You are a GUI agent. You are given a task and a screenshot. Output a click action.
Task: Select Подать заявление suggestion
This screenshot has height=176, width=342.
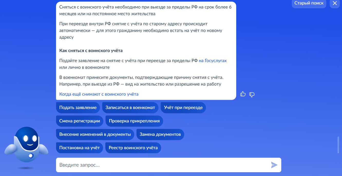78,107
